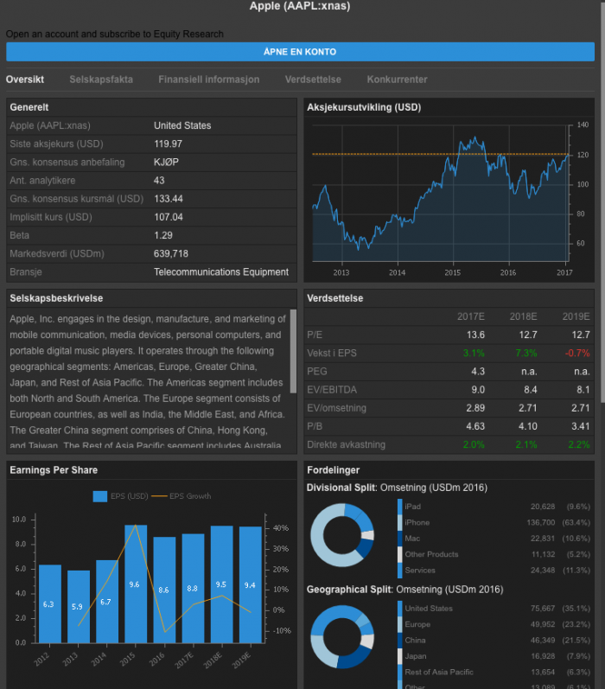The width and height of the screenshot is (605, 689).
Task: Click the 2019E Vekst i EPS -0.7%
Action: pos(577,354)
